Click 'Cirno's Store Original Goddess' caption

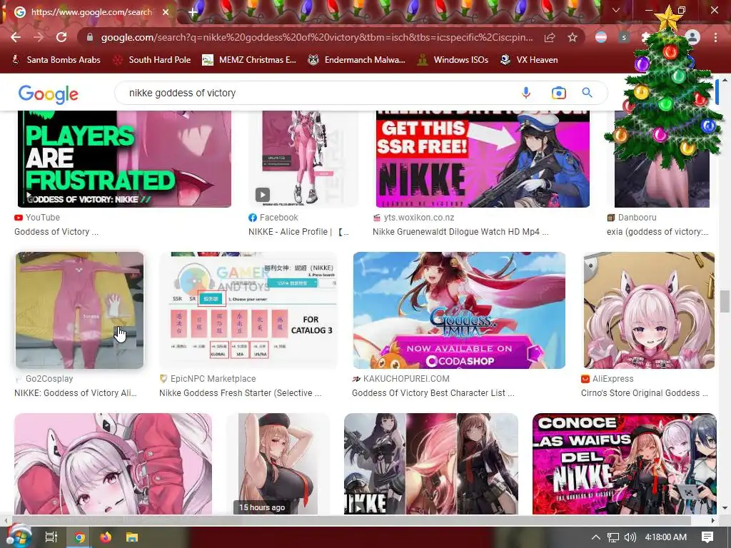(645, 393)
